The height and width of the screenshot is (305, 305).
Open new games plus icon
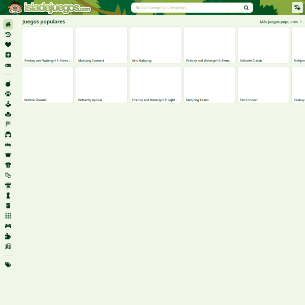tap(8, 55)
